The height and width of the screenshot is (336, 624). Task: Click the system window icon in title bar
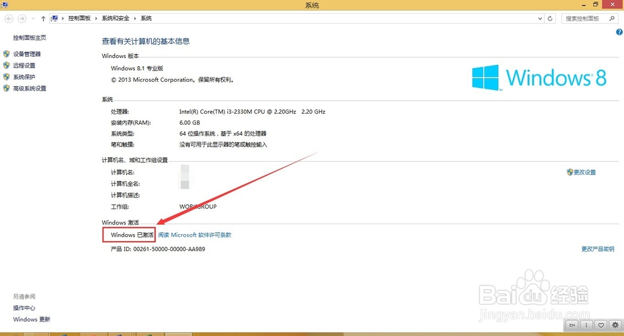4,5
